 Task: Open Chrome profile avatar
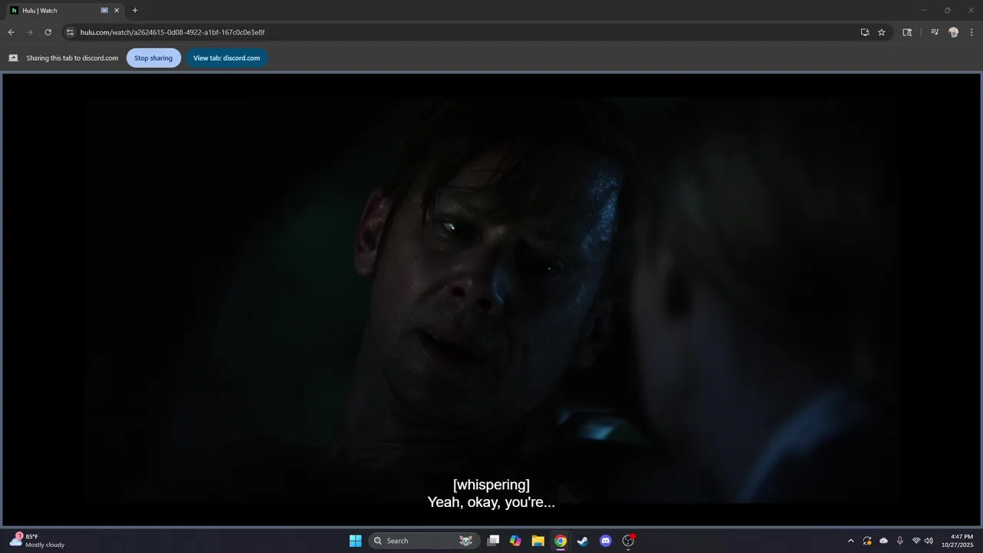pos(953,32)
